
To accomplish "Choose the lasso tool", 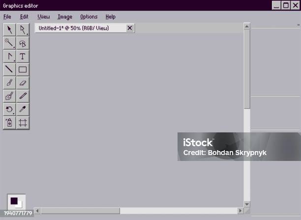I will [x=23, y=43].
